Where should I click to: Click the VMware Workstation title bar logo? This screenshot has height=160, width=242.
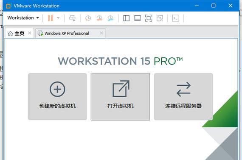click(8, 6)
